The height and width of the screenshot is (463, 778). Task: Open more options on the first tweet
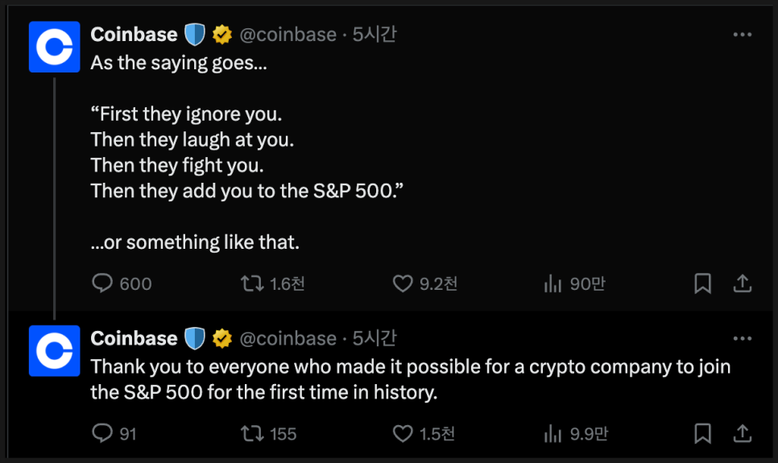[743, 35]
